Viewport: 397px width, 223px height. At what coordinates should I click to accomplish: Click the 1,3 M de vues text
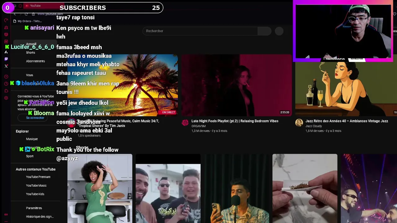[x=200, y=131]
